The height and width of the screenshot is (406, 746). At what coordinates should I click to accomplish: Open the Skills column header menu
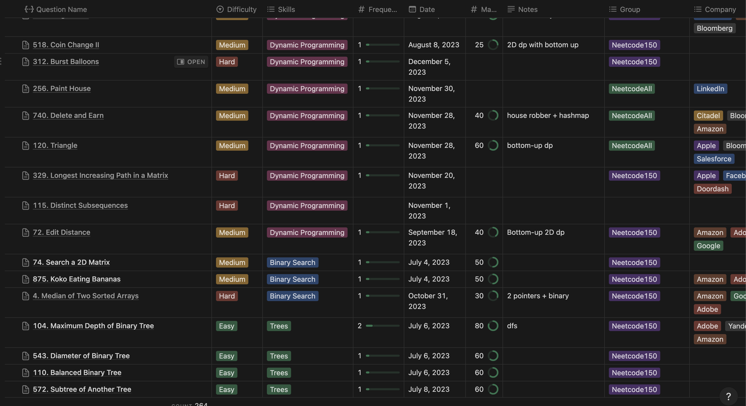pos(286,9)
